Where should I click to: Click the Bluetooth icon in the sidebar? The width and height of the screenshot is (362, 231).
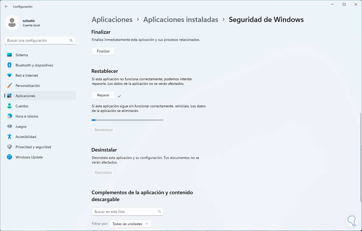[9, 65]
